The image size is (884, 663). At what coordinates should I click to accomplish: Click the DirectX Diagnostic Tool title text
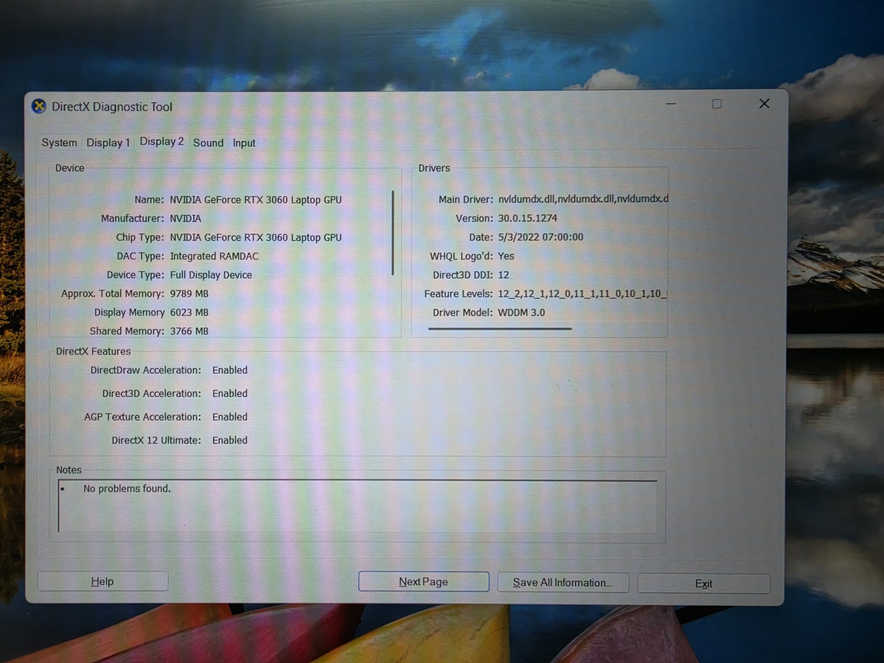[x=112, y=107]
